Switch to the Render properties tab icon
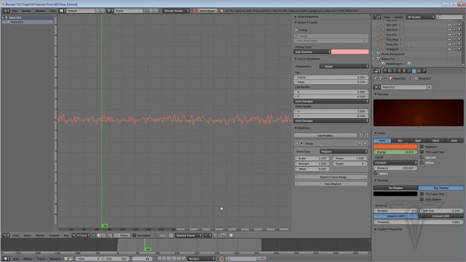Image resolution: width=466 pixels, height=262 pixels. pyautogui.click(x=385, y=71)
